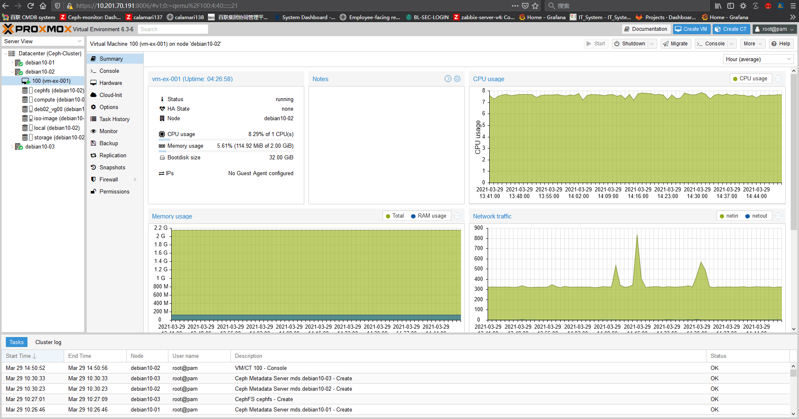The image size is (799, 419).
Task: Open the Permissions section
Action: coord(115,192)
